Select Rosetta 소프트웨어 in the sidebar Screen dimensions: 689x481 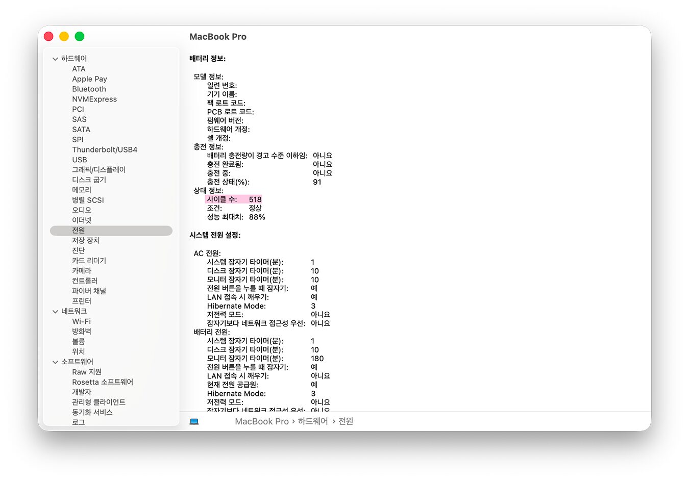(102, 382)
